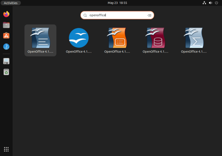
Task: Open the Trash in the dock
Action: click(6, 72)
